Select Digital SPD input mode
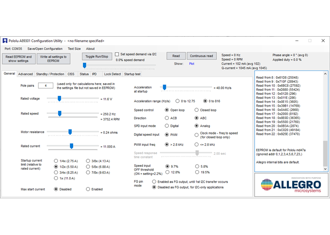The width and height of the screenshot is (330, 235). pyautogui.click(x=166, y=126)
